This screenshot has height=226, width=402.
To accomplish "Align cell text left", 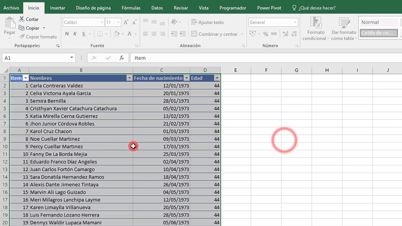I will tap(145, 34).
